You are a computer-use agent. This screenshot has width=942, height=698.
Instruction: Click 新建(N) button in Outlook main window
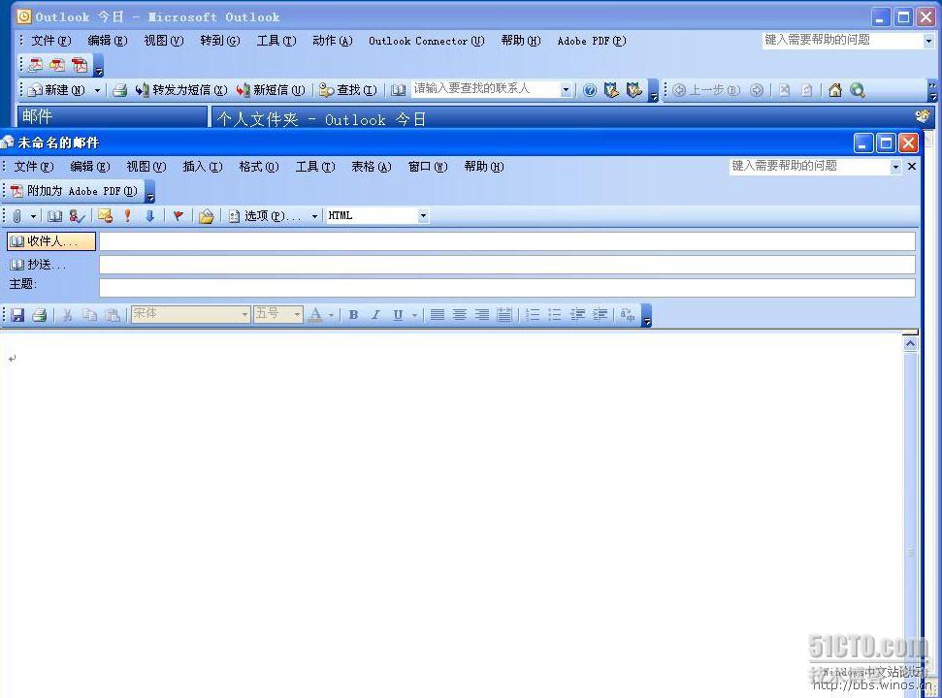[x=57, y=90]
